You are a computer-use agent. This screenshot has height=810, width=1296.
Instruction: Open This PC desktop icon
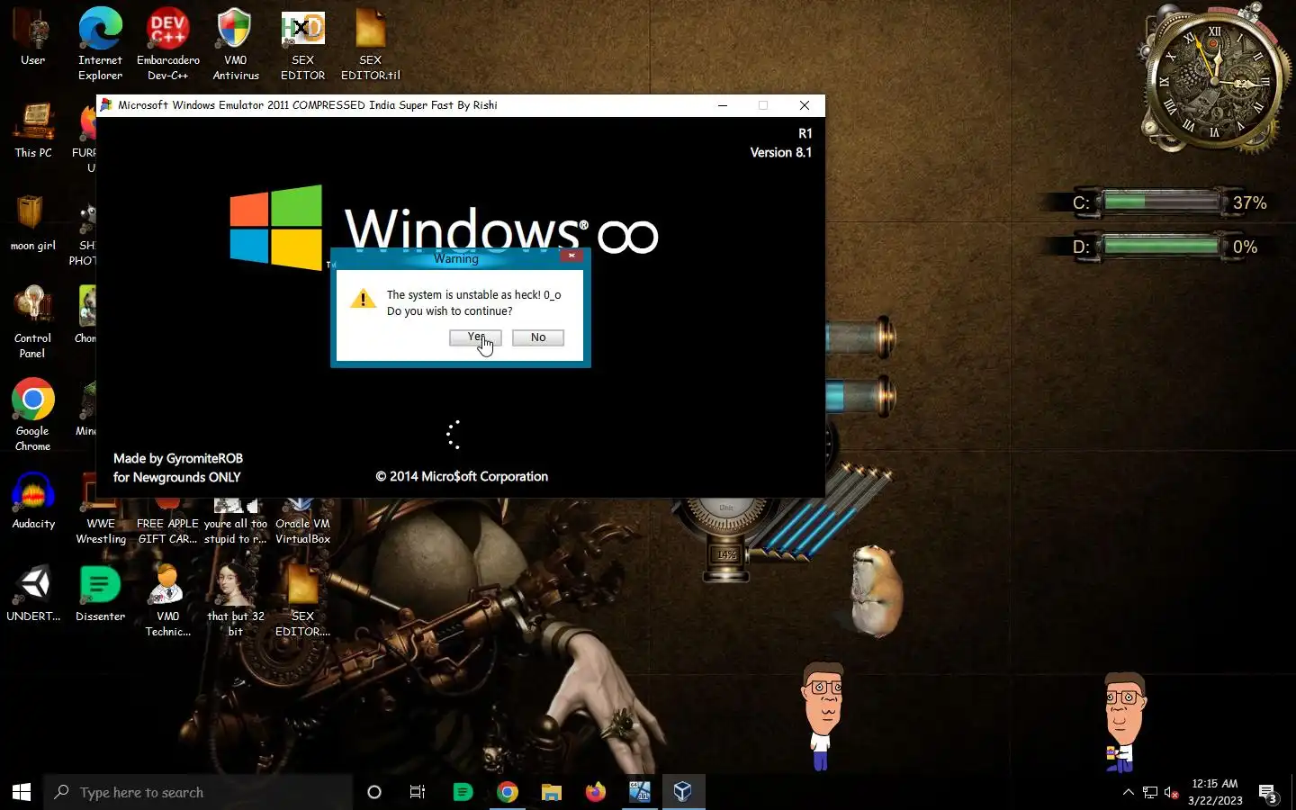(x=33, y=130)
